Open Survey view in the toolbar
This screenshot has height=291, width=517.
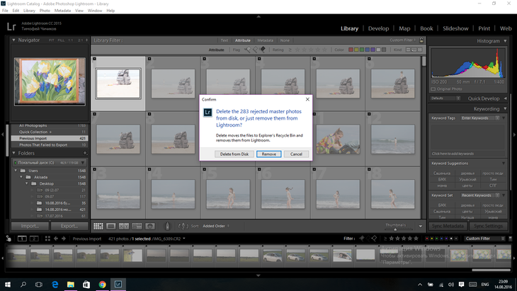click(x=137, y=226)
